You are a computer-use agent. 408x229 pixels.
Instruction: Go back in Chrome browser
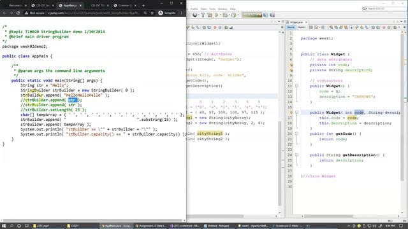(x=4, y=13)
